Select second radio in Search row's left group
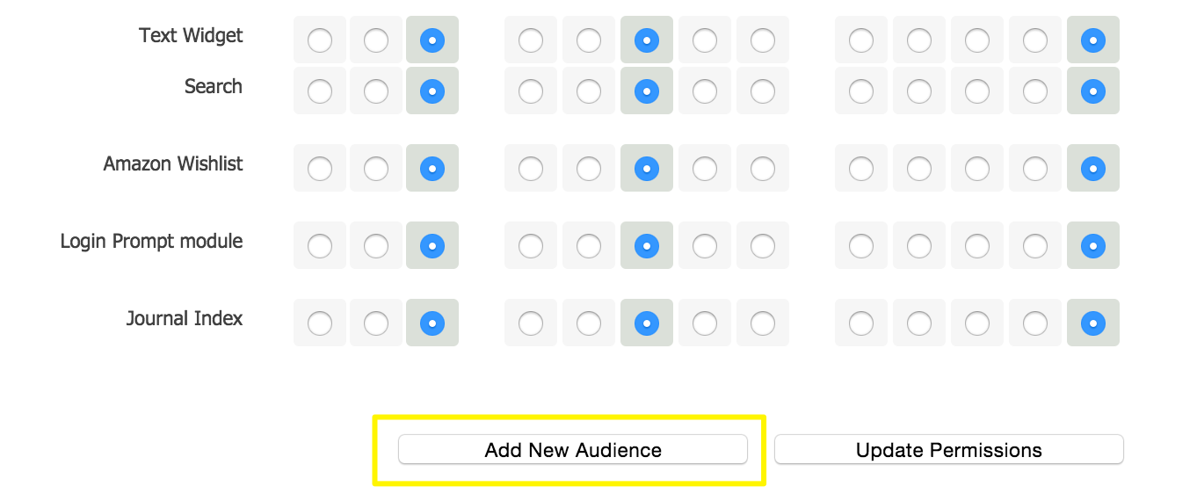Image resolution: width=1197 pixels, height=501 pixels. tap(376, 91)
